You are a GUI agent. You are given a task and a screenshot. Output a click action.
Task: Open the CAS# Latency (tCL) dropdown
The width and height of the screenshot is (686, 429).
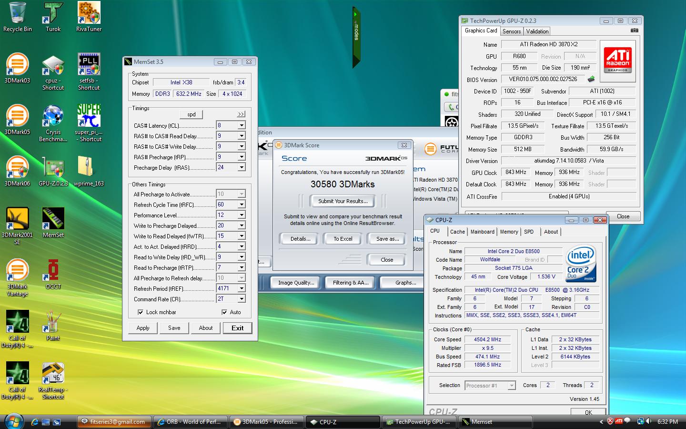coord(242,125)
